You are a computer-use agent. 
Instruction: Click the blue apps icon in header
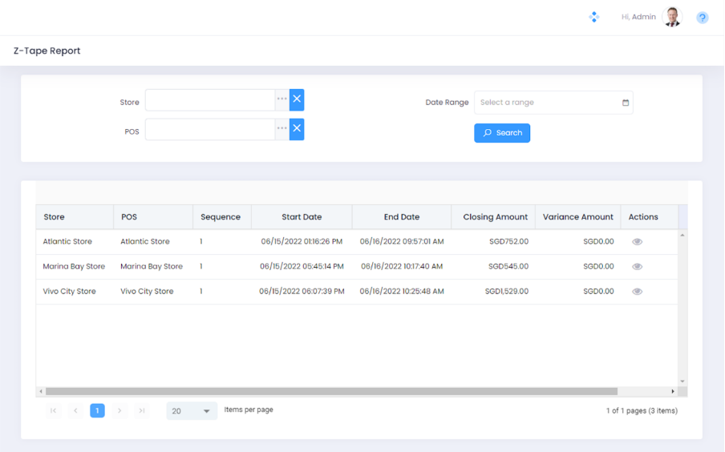(594, 17)
